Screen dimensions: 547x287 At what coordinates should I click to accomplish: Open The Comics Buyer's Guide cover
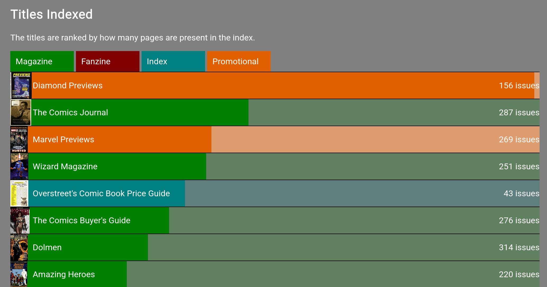pyautogui.click(x=20, y=220)
